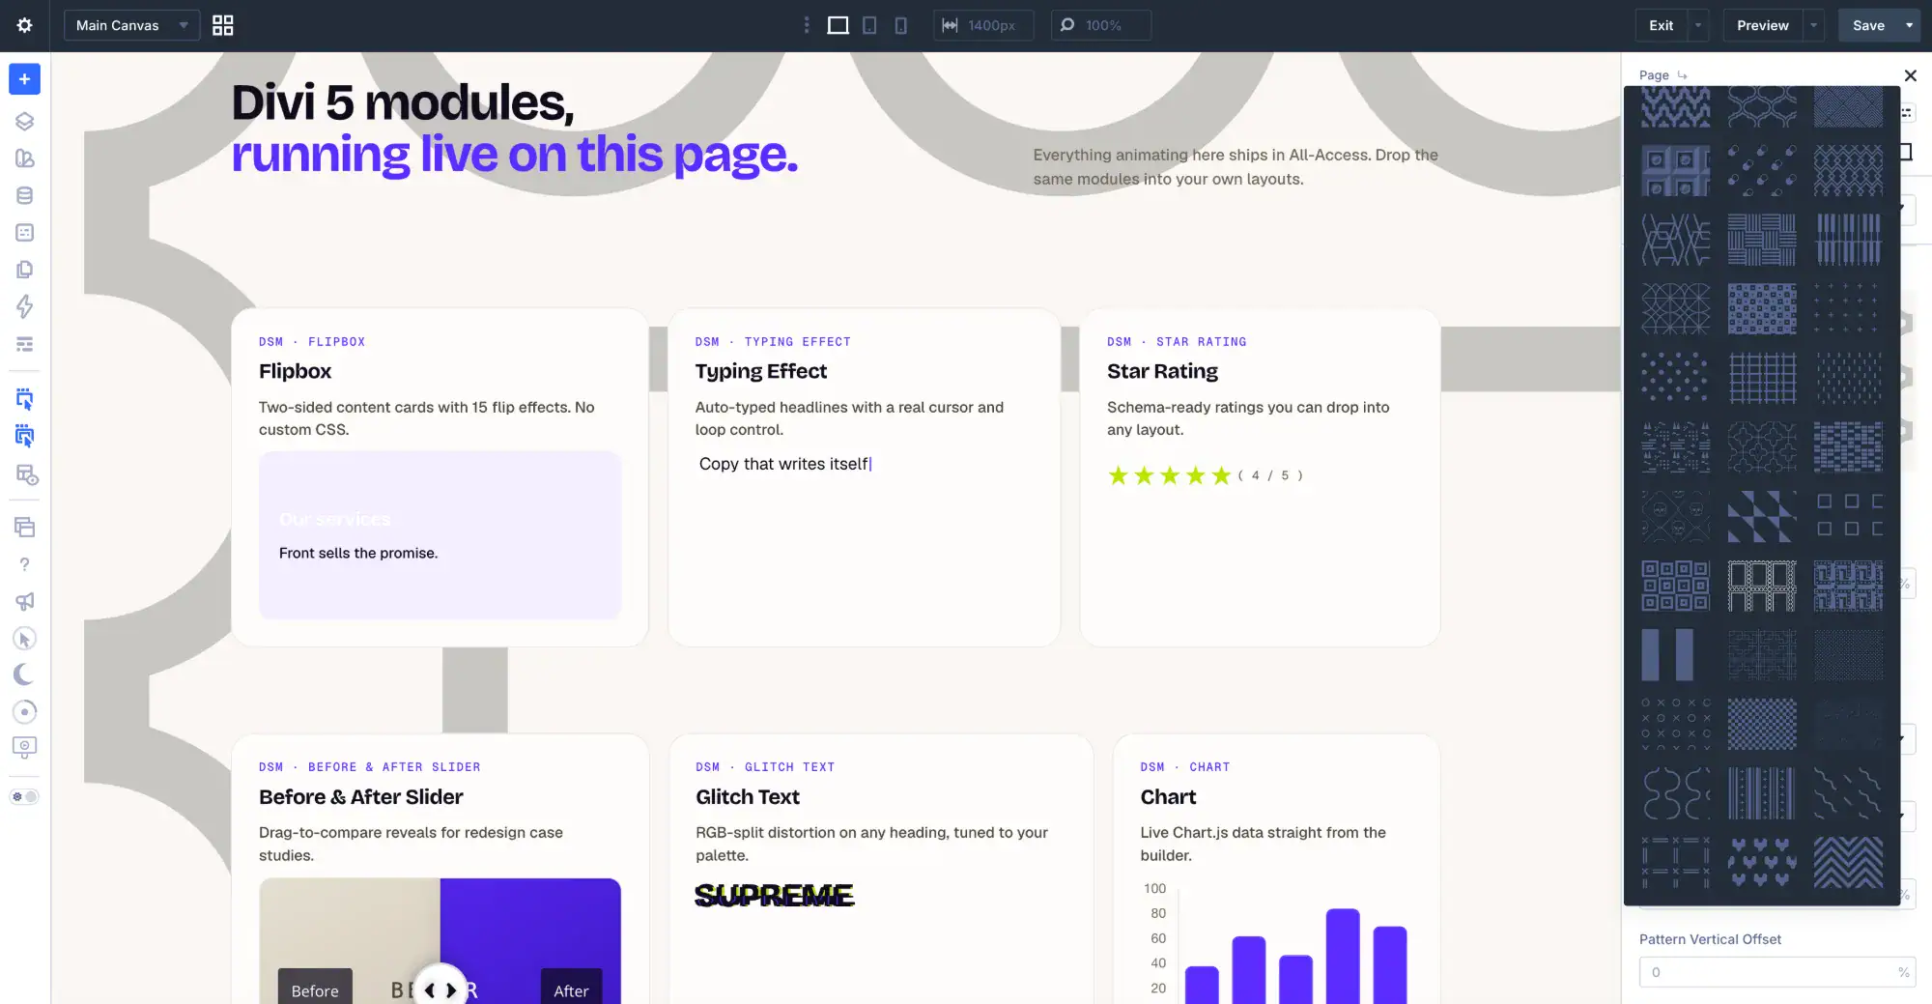Open the Layers panel icon
Image resolution: width=1932 pixels, height=1004 pixels.
[25, 121]
